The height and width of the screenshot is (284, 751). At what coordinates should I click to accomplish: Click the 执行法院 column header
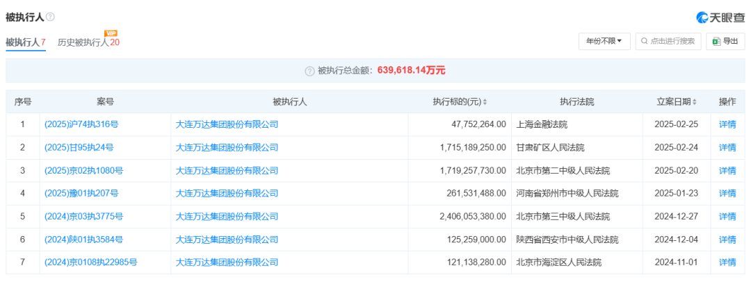(x=577, y=101)
